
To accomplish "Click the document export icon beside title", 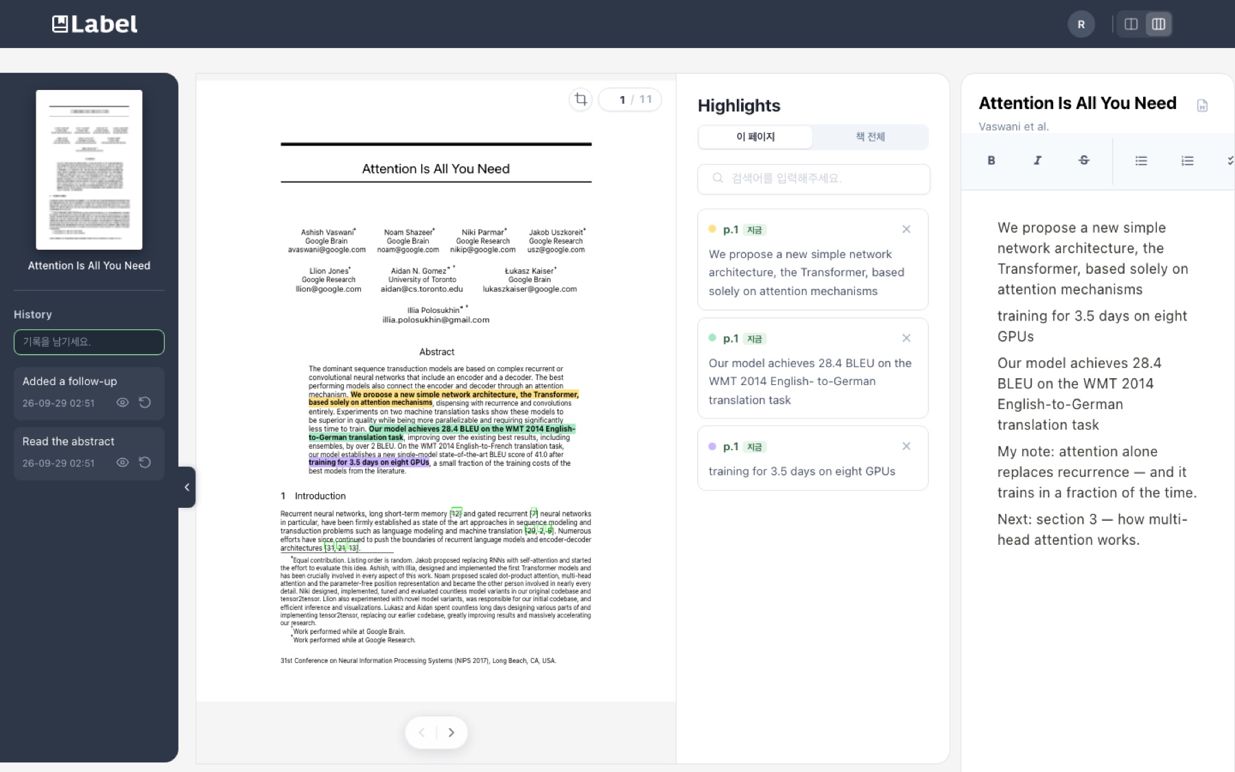I will [x=1202, y=105].
